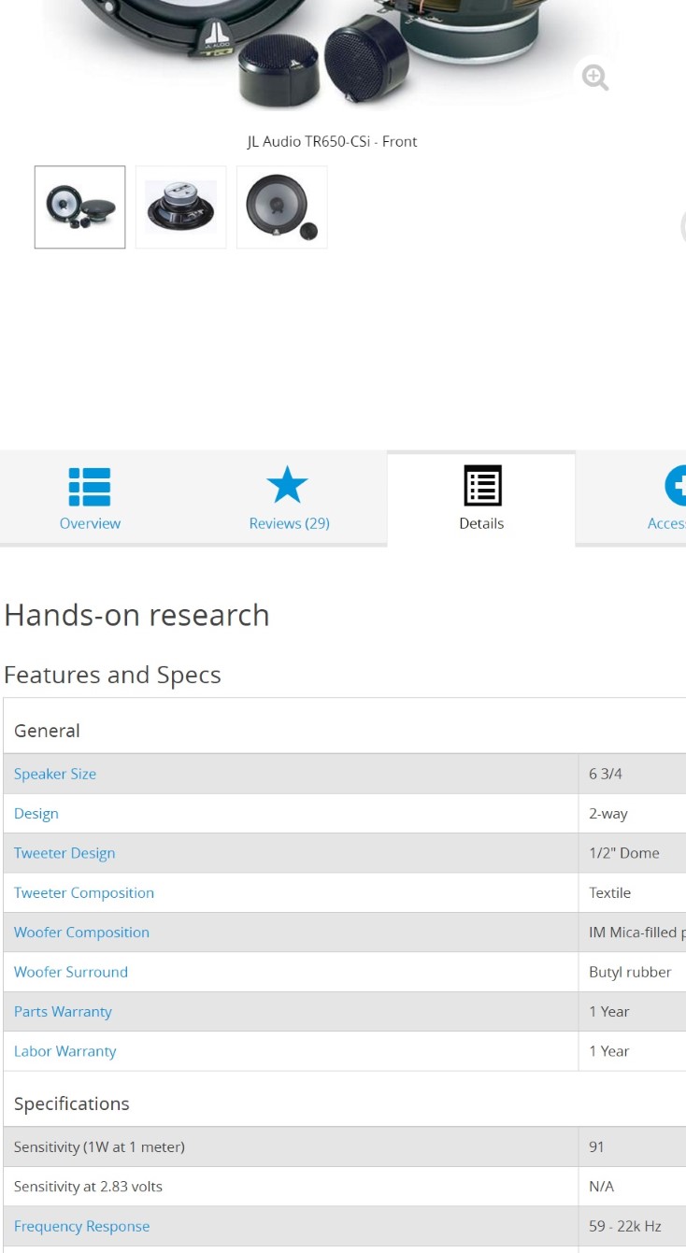Open the Speaker Size spec link

click(x=55, y=774)
